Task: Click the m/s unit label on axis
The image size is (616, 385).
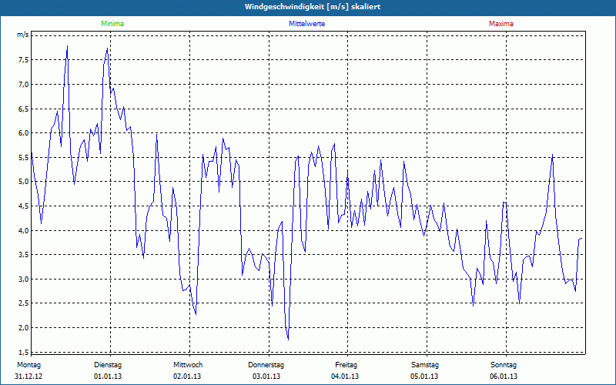Action: [x=23, y=35]
